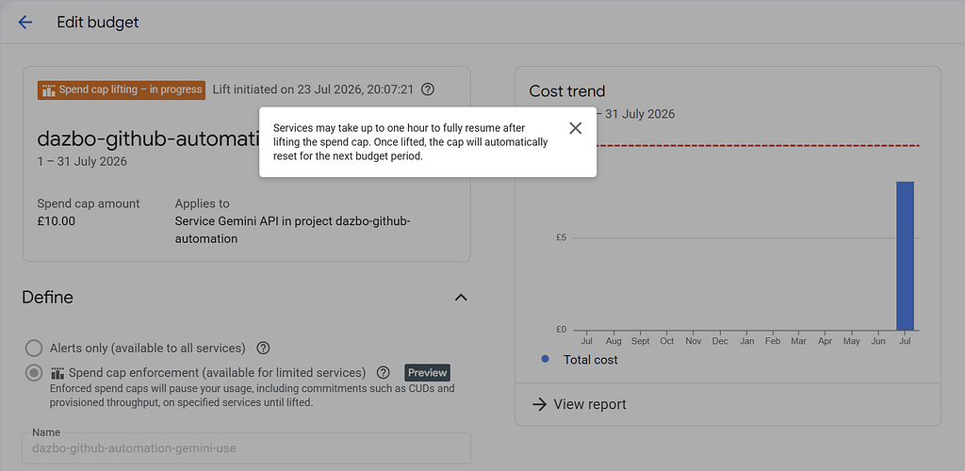Viewport: 965px width, 471px height.
Task: Click the spend cap icon before enforcement label
Action: point(57,373)
